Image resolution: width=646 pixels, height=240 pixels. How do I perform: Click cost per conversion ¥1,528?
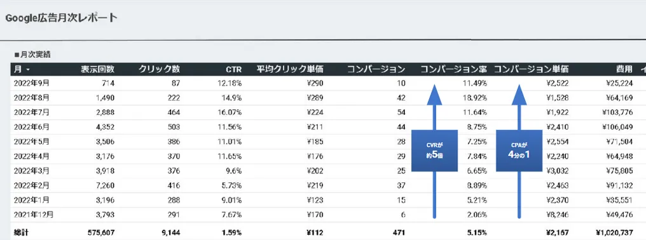coord(558,98)
